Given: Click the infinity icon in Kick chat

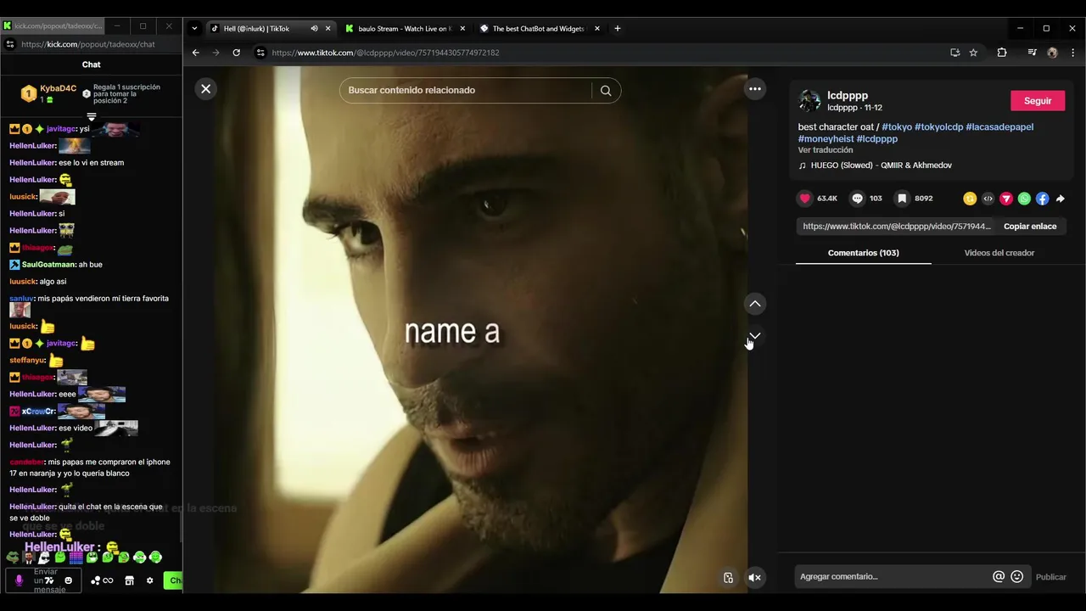Looking at the screenshot, I should (x=108, y=581).
